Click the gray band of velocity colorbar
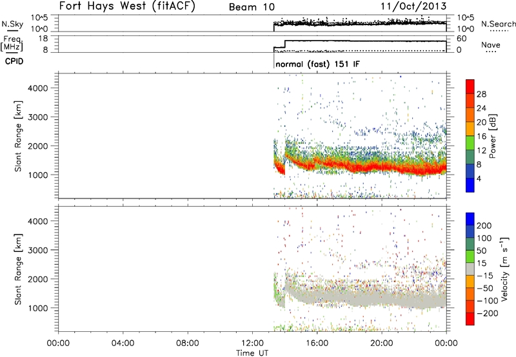 pyautogui.click(x=470, y=269)
